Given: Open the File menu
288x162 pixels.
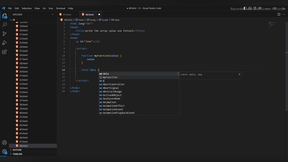Looking at the screenshot, I should coord(10,8).
